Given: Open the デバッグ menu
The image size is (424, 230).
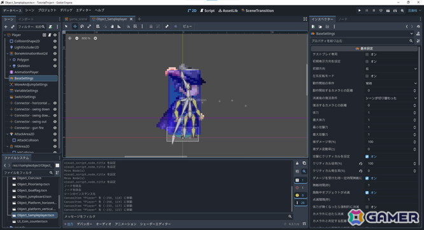Looking at the screenshot, I should pyautogui.click(x=66, y=10).
